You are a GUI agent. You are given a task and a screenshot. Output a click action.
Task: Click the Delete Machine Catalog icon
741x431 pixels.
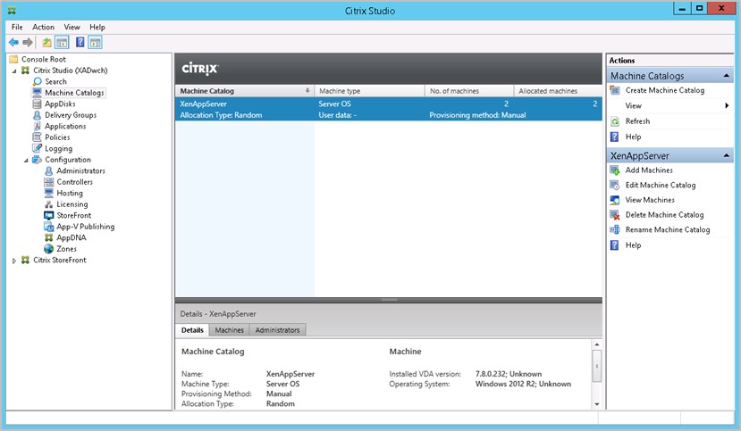pos(614,215)
